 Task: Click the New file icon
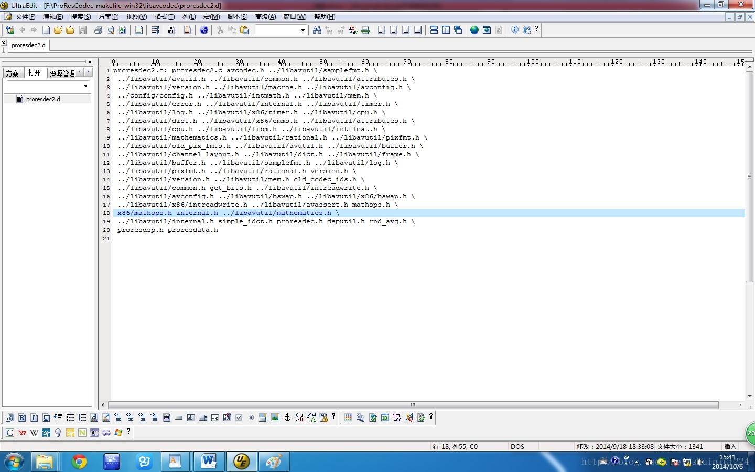(x=46, y=30)
